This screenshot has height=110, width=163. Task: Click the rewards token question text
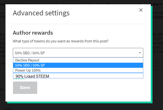[x=61, y=41]
